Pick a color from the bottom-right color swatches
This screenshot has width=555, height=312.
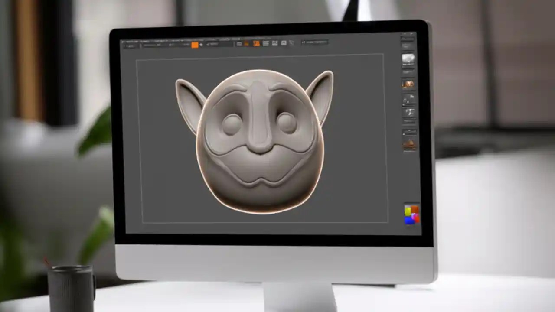[x=411, y=214]
